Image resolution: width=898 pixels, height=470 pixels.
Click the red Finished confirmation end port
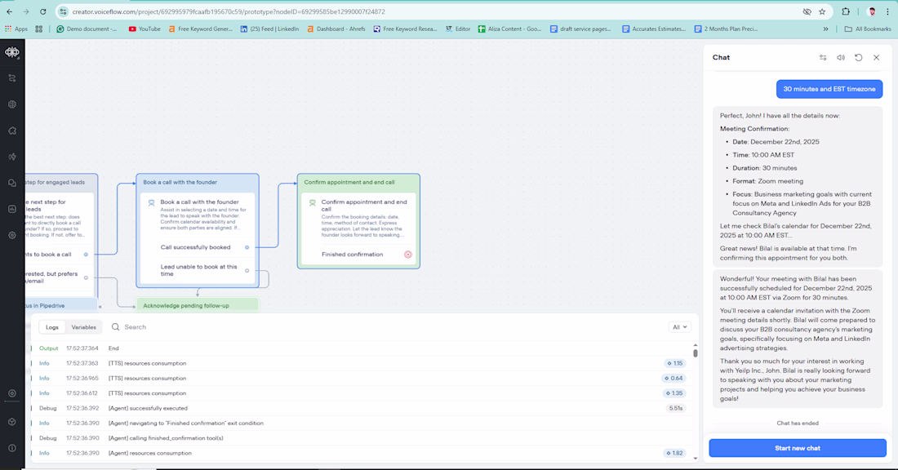(x=407, y=255)
